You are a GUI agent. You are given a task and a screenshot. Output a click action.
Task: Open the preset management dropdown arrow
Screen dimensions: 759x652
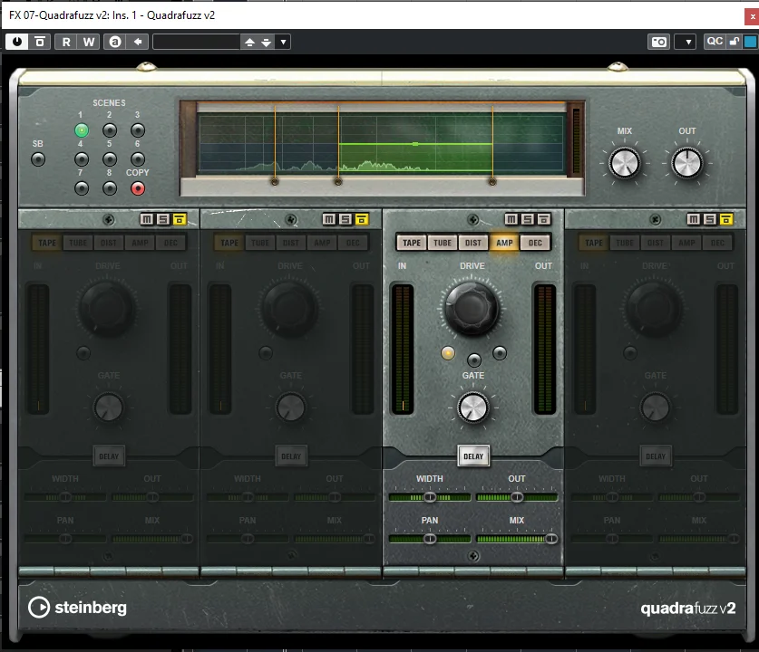click(283, 42)
